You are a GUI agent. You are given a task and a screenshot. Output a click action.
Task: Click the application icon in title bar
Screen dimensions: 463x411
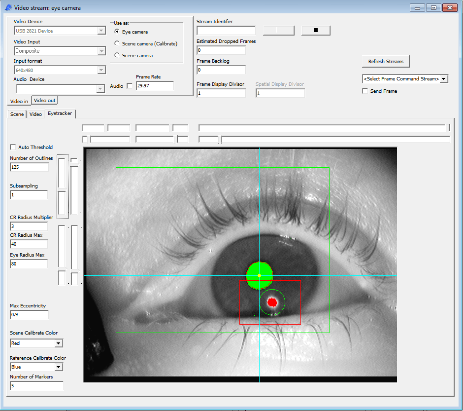8,8
